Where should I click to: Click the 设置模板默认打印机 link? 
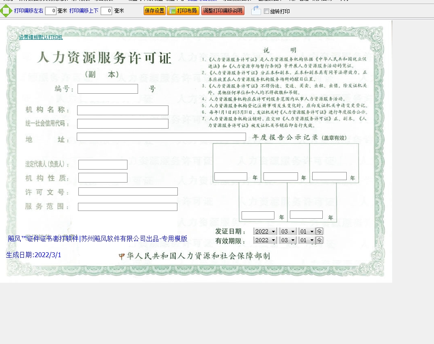(41, 37)
